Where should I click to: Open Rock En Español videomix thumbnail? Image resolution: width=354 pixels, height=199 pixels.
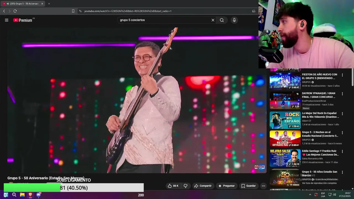coord(285,120)
